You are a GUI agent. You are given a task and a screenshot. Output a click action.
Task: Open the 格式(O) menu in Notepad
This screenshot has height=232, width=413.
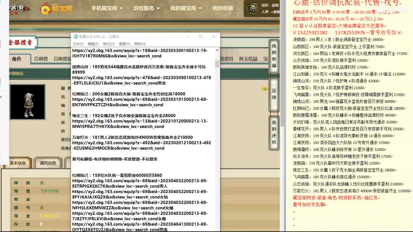(x=109, y=44)
